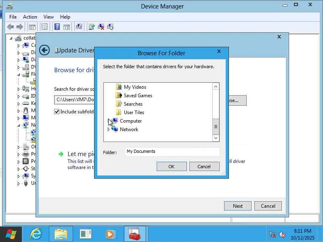Click the folder list scrollbar thumb

(x=216, y=127)
